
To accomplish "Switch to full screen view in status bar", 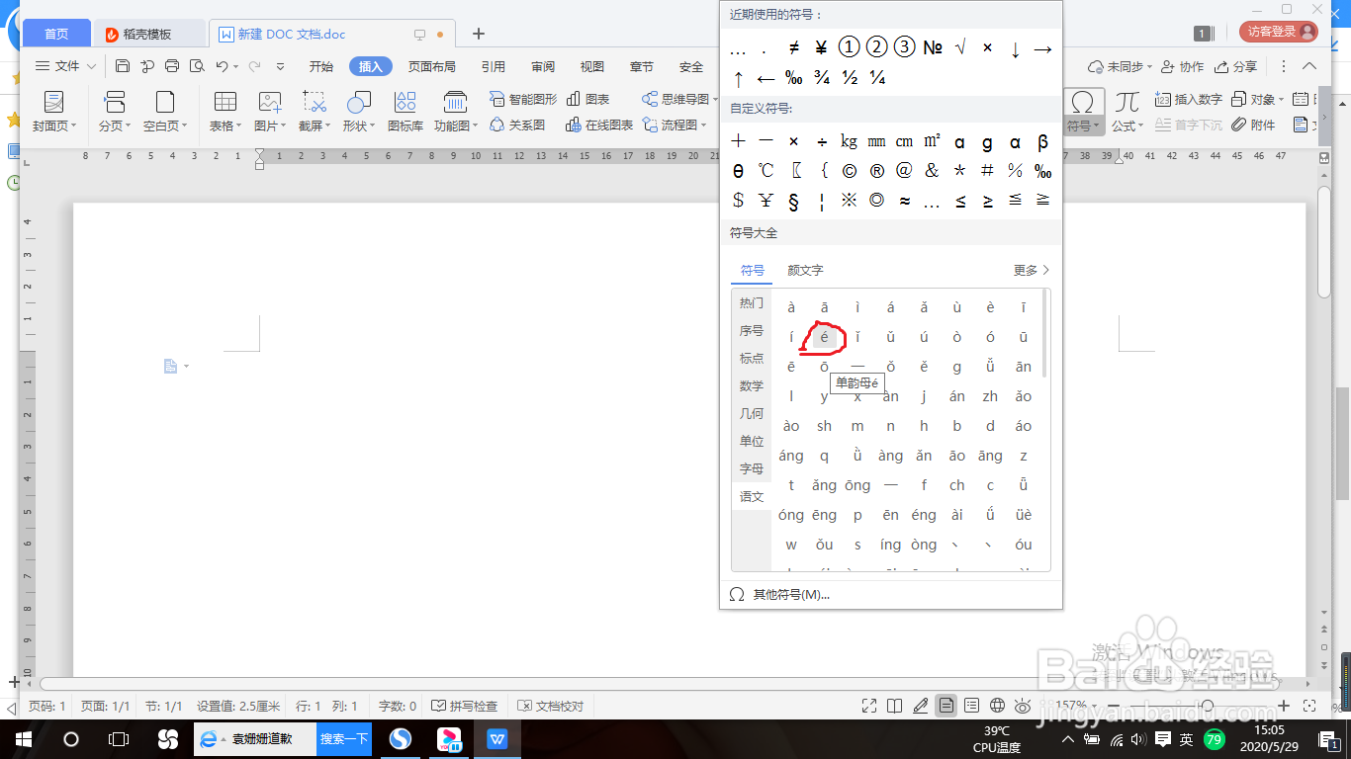I will tap(869, 706).
